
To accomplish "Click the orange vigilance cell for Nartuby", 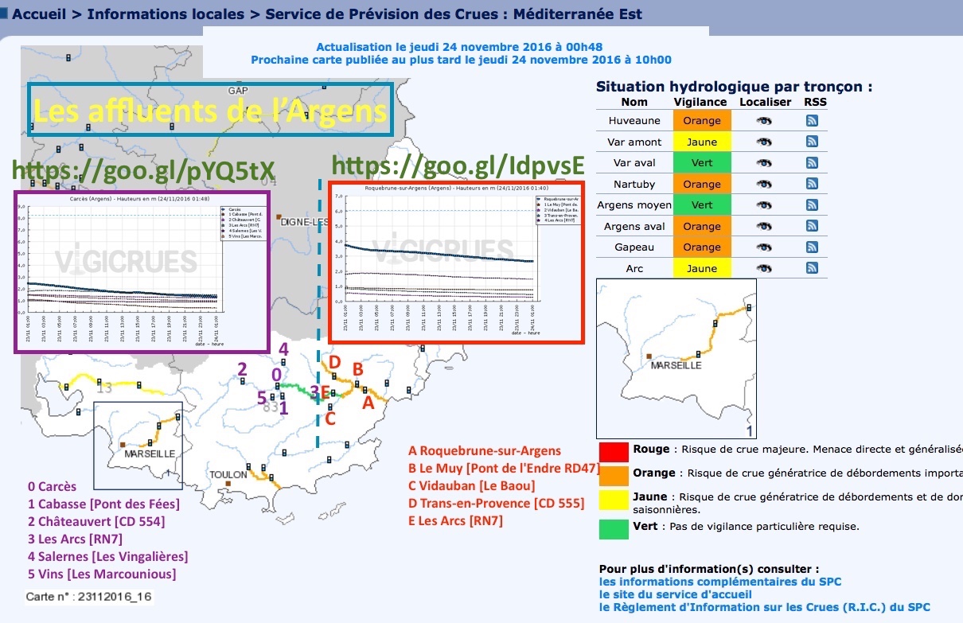I will click(x=702, y=184).
